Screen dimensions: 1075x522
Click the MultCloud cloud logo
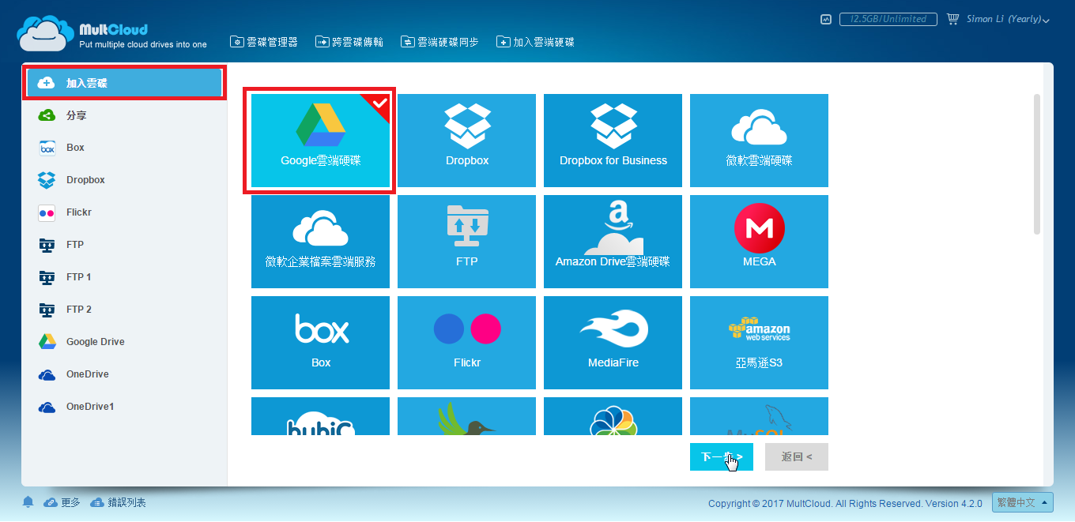[45, 33]
